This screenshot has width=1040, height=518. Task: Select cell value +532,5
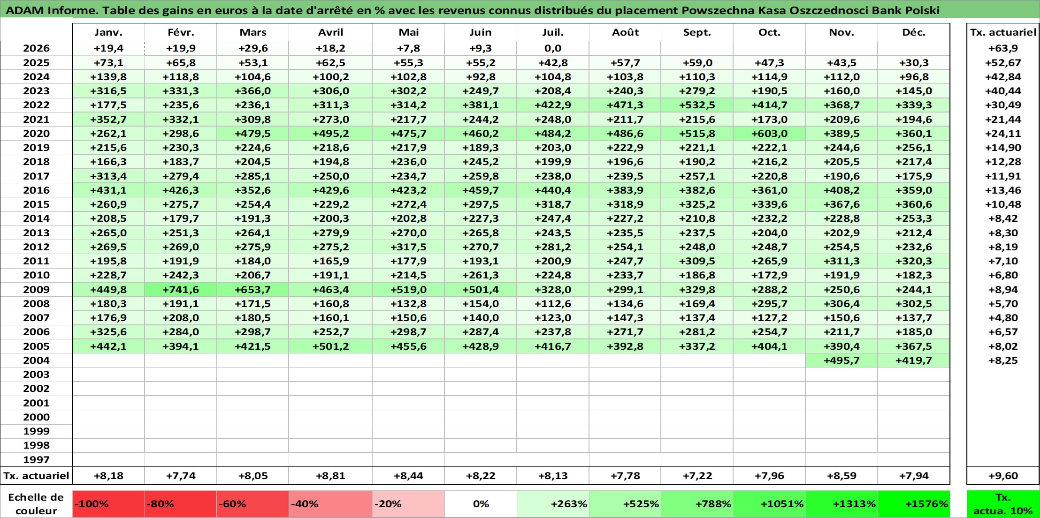(x=697, y=105)
